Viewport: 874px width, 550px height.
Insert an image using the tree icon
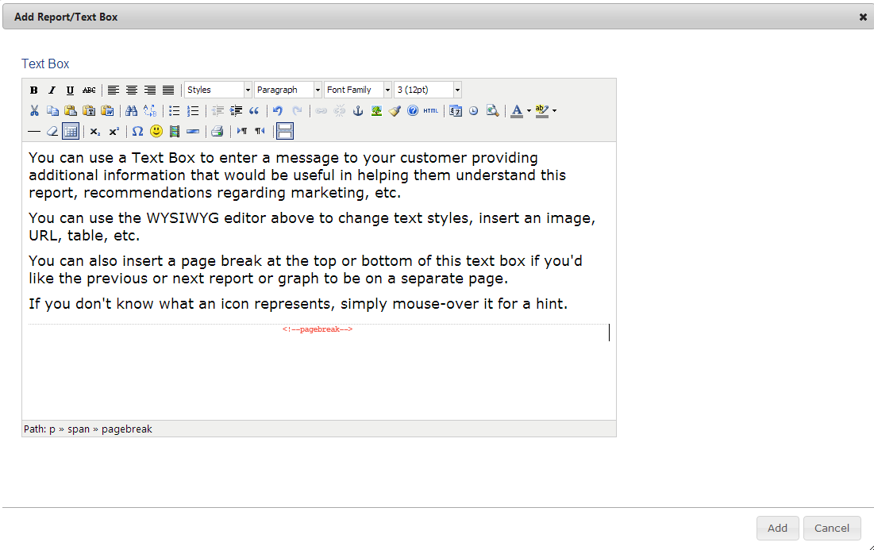click(376, 111)
